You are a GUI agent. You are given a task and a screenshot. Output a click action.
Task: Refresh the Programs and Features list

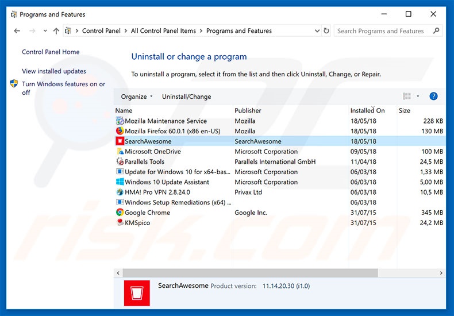coord(326,30)
